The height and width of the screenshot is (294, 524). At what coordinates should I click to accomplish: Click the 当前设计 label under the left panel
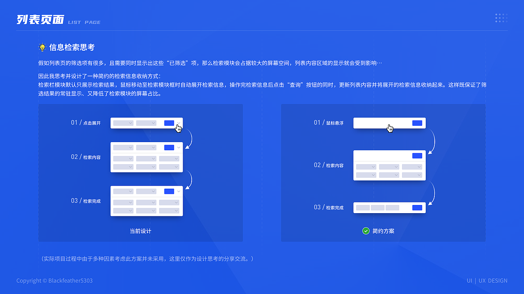coord(140,231)
